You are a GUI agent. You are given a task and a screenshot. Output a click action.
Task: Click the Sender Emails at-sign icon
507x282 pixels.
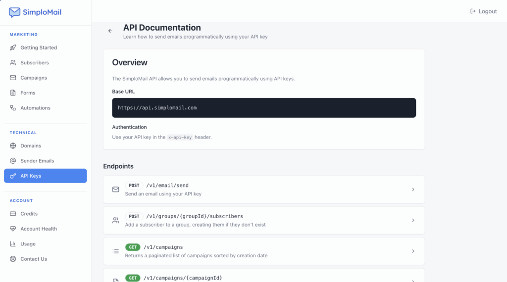point(13,161)
